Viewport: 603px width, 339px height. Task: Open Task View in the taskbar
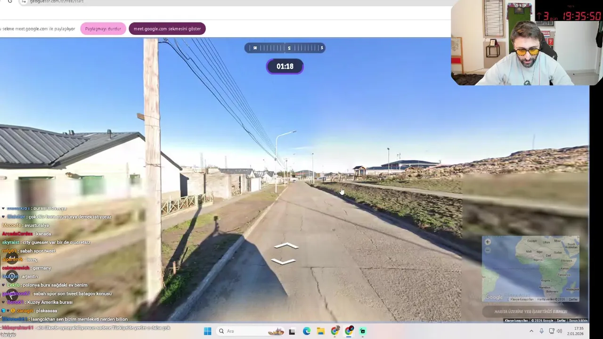[292, 331]
